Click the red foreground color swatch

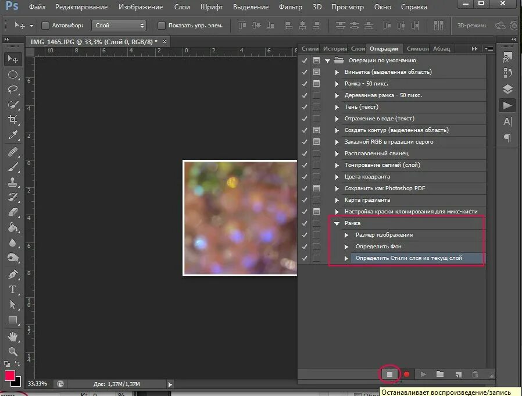pyautogui.click(x=9, y=375)
